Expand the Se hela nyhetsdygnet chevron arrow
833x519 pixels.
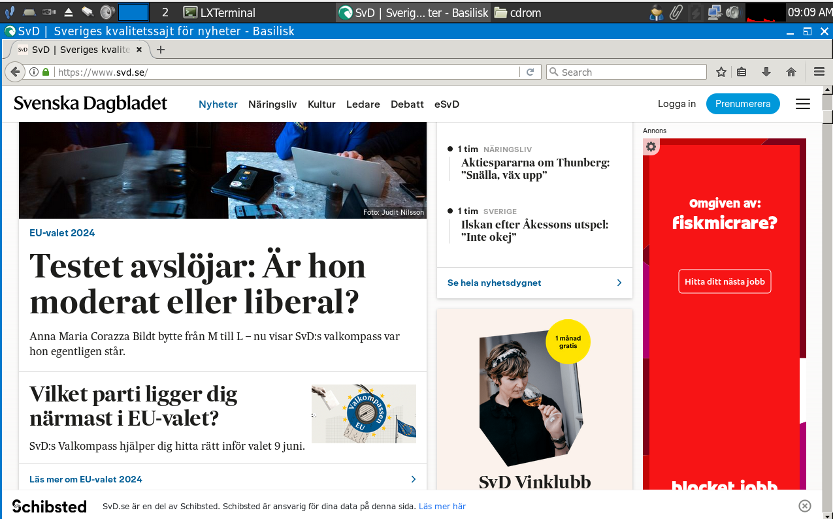pyautogui.click(x=619, y=283)
